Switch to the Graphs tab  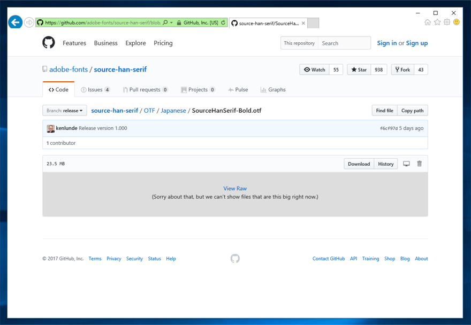273,89
